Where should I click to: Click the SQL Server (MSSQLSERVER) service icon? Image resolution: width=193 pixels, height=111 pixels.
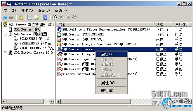coord(60,34)
